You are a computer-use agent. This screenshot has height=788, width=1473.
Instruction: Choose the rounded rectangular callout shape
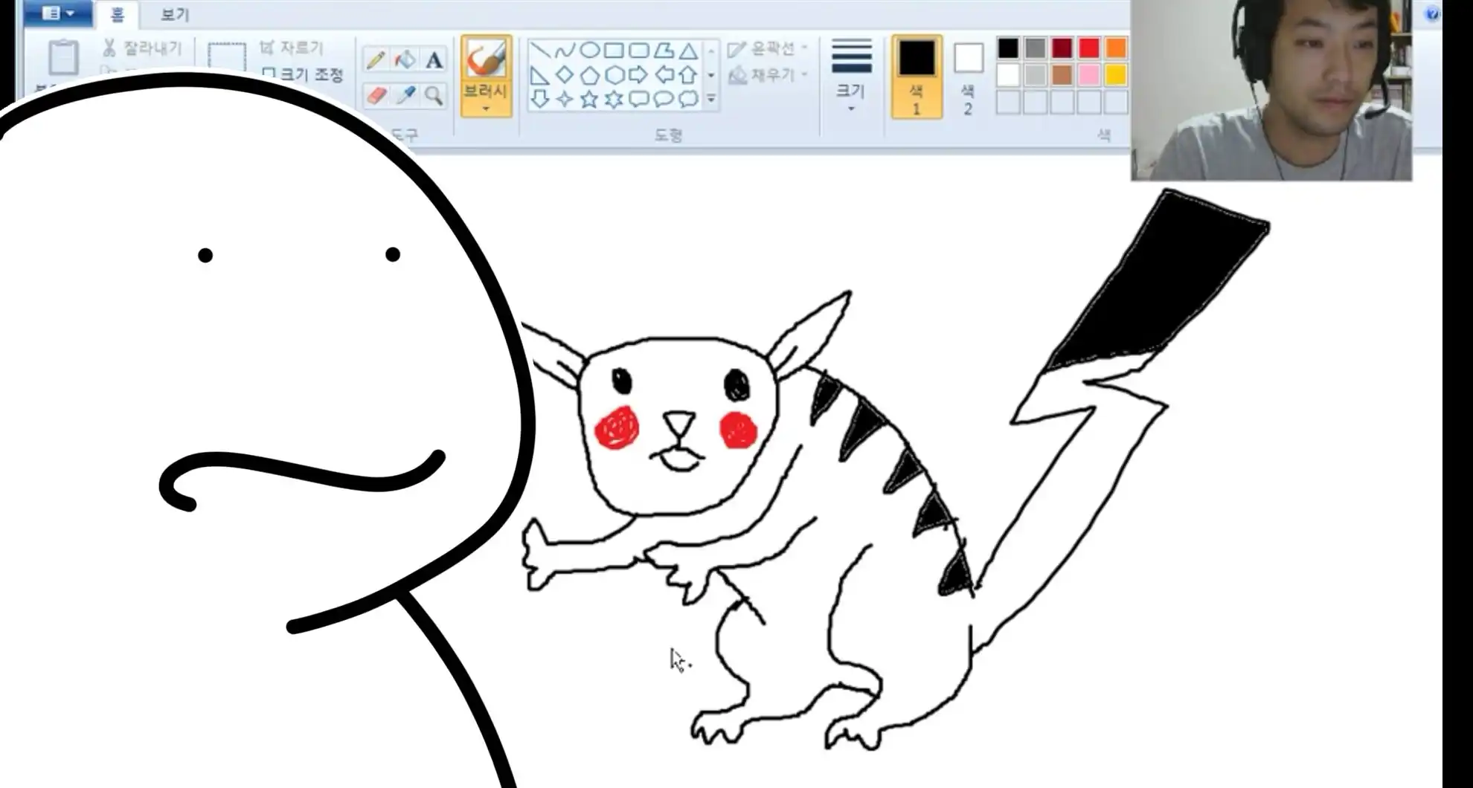coord(638,99)
